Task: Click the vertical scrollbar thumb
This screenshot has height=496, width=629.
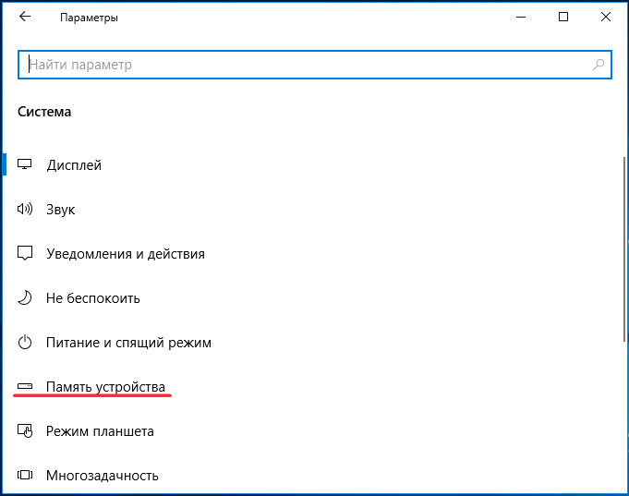Action: 624,248
